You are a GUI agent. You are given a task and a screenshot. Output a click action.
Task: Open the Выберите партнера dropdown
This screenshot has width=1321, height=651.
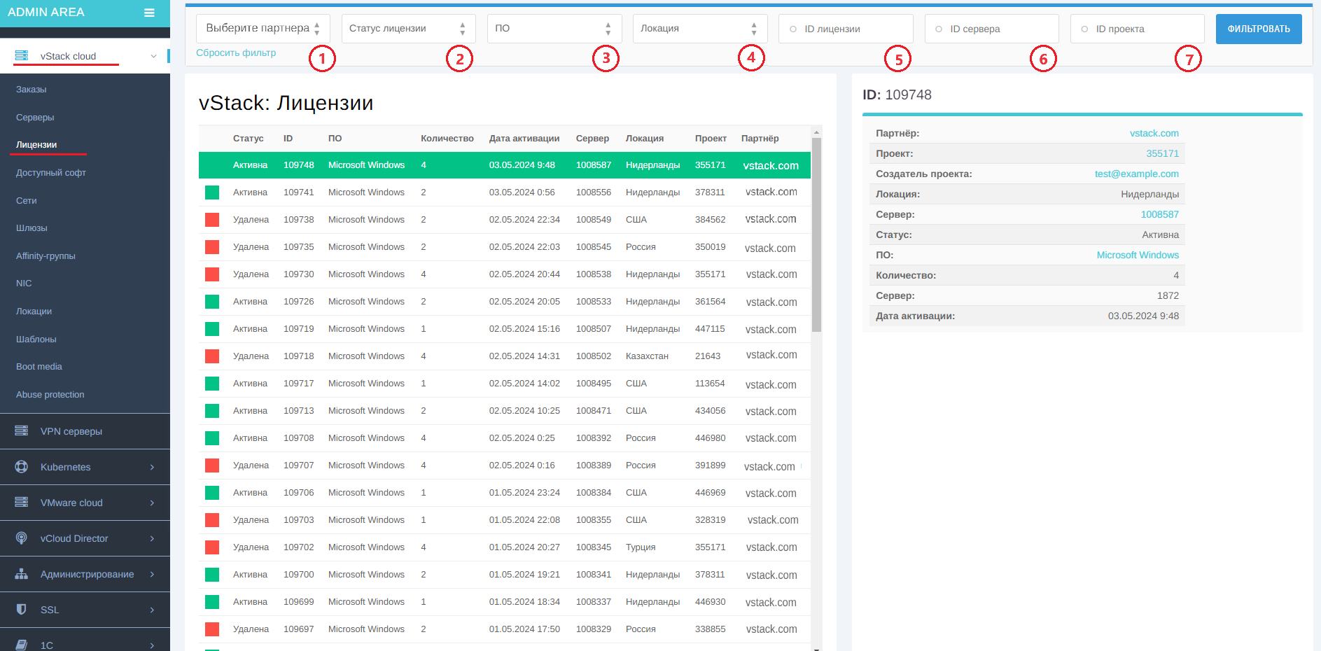[x=263, y=29]
